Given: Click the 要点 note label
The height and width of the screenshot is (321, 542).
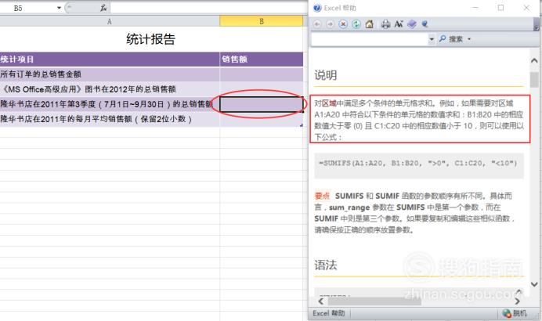Looking at the screenshot, I should pos(322,196).
